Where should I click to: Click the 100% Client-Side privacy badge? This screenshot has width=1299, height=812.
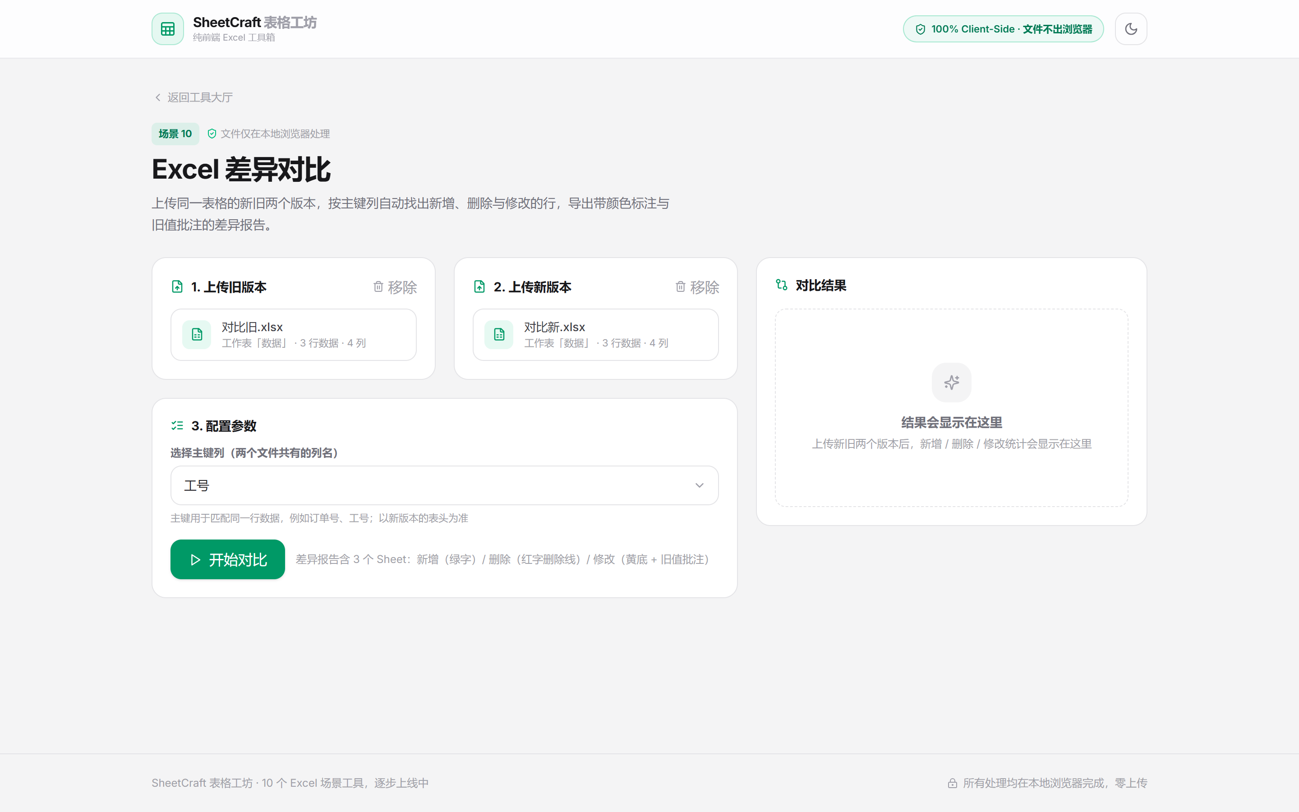(1003, 29)
